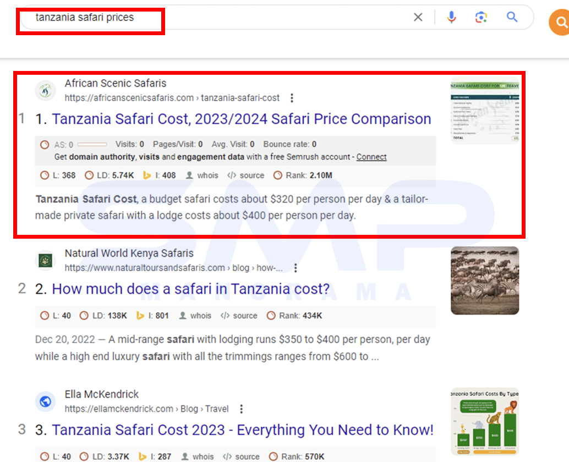This screenshot has width=569, height=462.
Task: Click the AS authority score bar
Action: 92,144
